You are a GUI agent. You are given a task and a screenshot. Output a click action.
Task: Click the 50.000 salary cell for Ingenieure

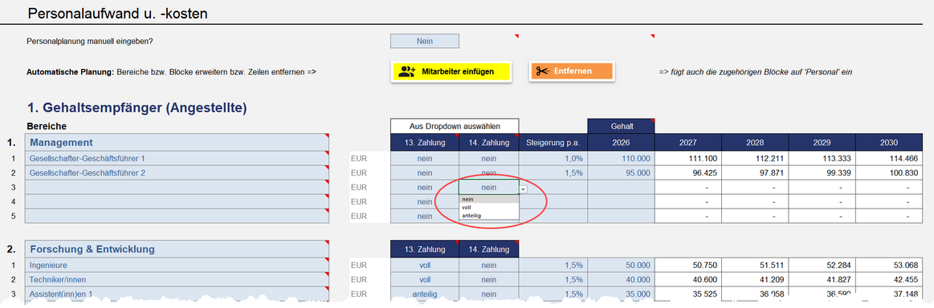pyautogui.click(x=622, y=265)
